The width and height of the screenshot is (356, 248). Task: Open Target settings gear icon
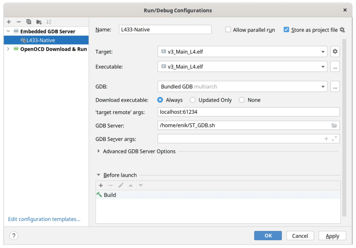point(335,51)
